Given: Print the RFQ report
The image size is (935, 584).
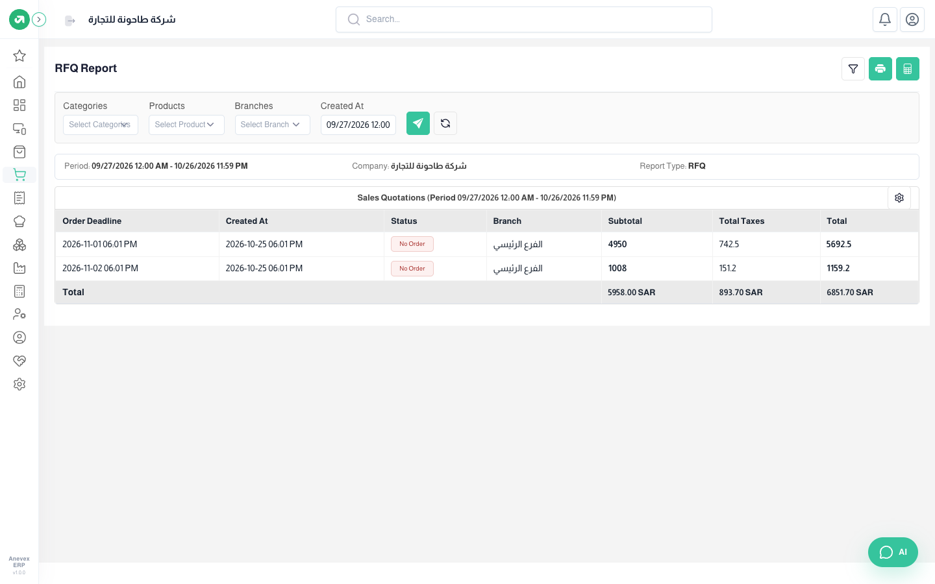Looking at the screenshot, I should click(x=880, y=69).
